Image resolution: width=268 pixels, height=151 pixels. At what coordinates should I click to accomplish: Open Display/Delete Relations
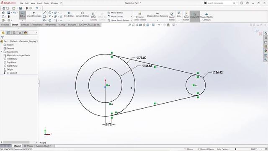tap(157, 14)
